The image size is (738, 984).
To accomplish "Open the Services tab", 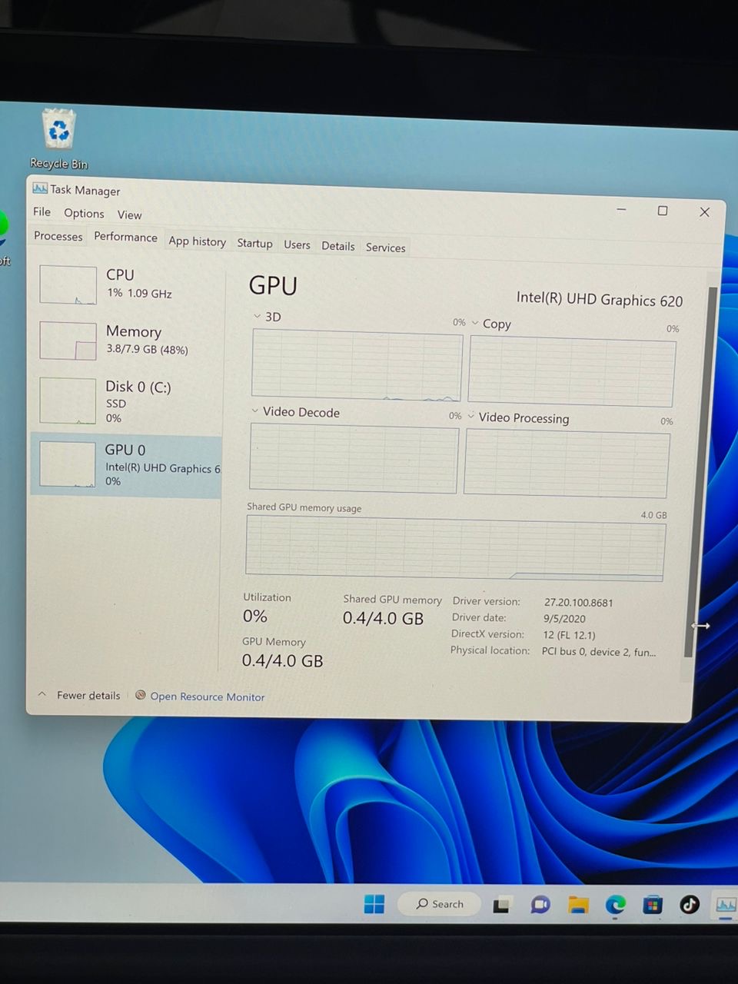I will [x=385, y=248].
